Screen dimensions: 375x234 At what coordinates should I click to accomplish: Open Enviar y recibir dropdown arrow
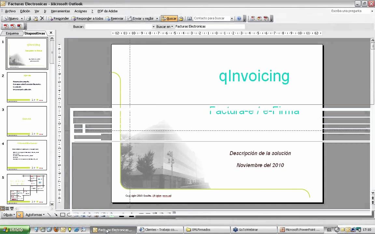tap(157, 19)
